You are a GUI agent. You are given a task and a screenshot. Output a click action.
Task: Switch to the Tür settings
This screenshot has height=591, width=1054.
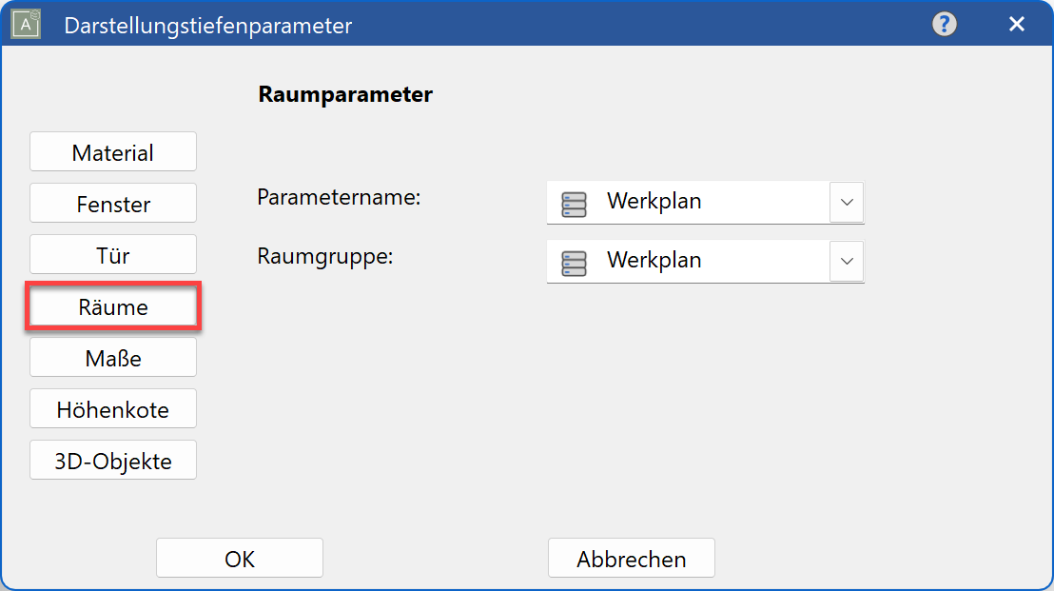click(x=112, y=254)
